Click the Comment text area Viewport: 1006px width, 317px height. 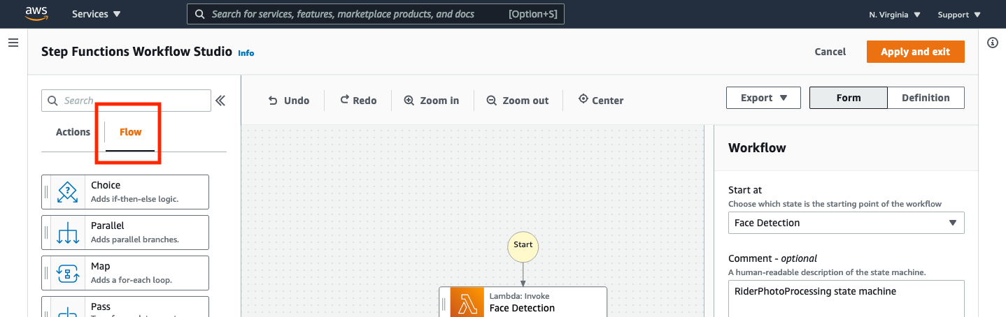click(846, 299)
